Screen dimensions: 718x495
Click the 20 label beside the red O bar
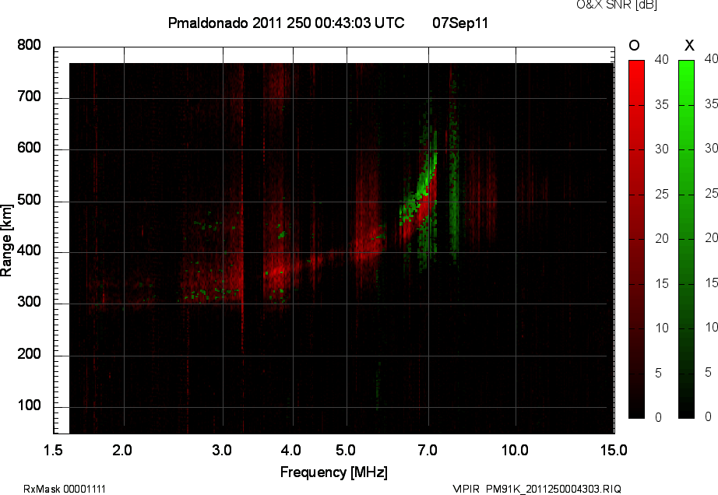662,239
